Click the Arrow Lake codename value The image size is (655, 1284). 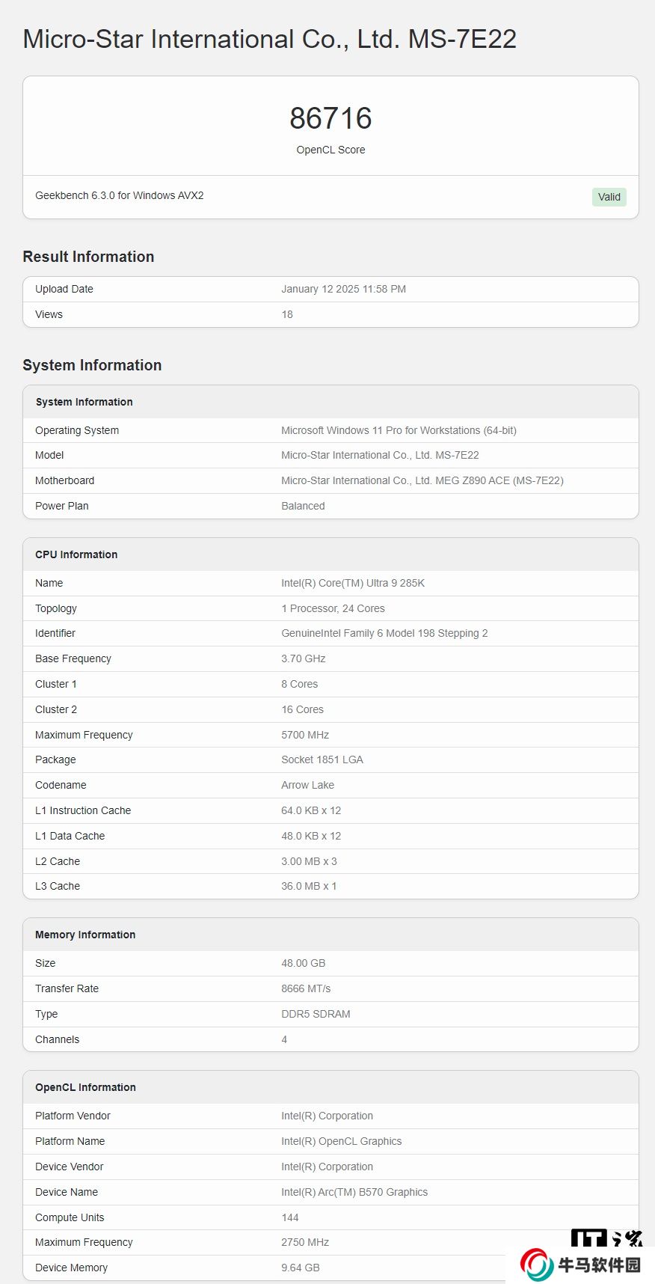[x=307, y=785]
